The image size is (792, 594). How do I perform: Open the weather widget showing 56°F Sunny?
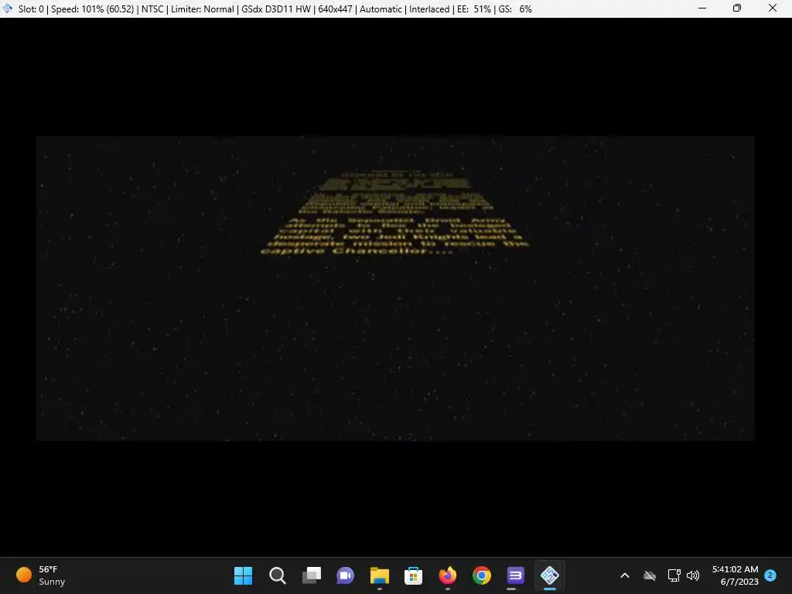41,575
